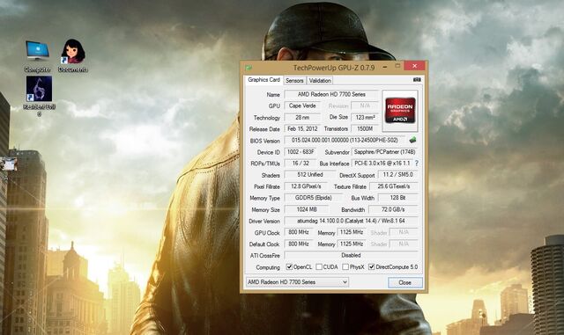This screenshot has width=564, height=335.
Task: Toggle the OpenCL checkbox
Action: click(289, 266)
